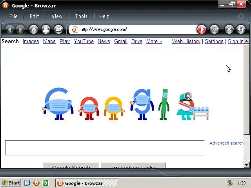The image size is (251, 188).
Task: Open the Advanced search link
Action: [x=226, y=143]
